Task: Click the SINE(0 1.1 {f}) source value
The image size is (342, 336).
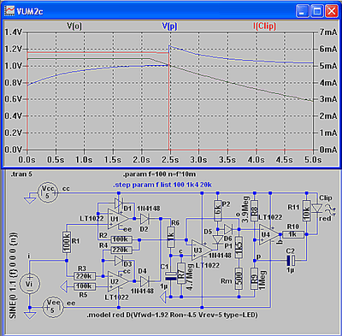Action: [13, 275]
